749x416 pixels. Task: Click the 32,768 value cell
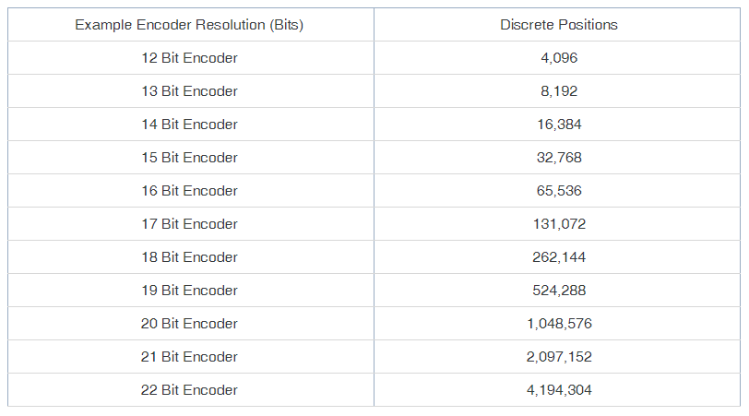click(x=559, y=158)
